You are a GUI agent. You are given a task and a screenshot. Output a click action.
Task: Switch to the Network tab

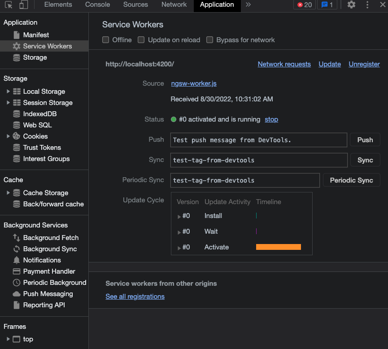[174, 5]
